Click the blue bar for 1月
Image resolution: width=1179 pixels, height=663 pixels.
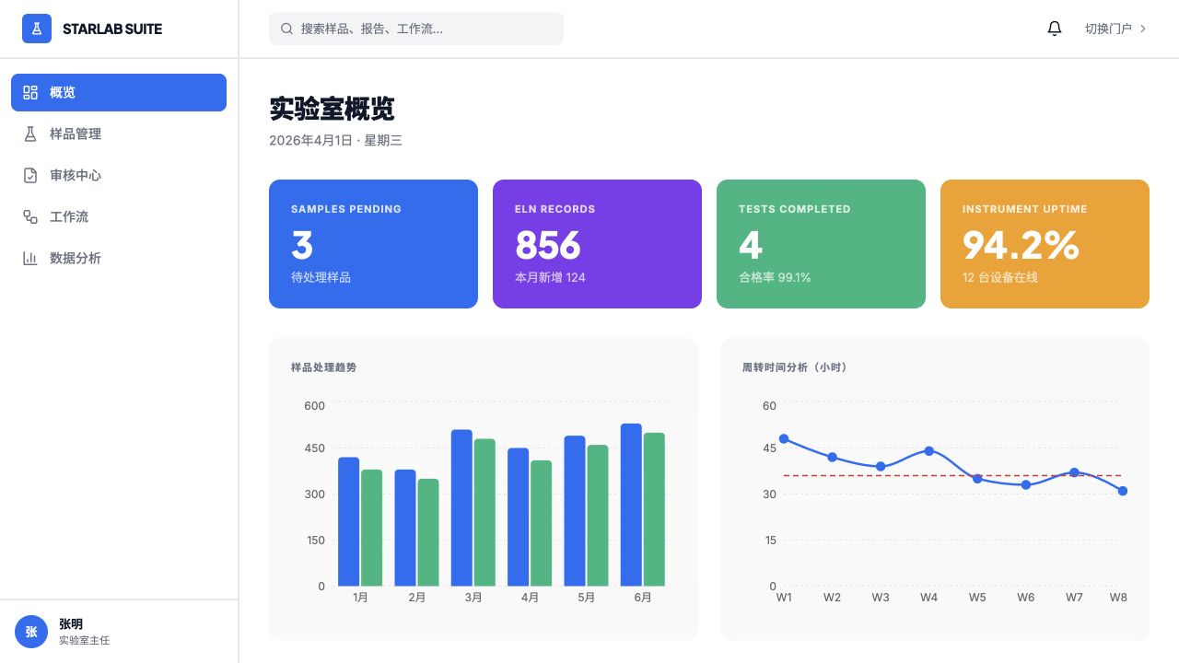click(x=348, y=521)
